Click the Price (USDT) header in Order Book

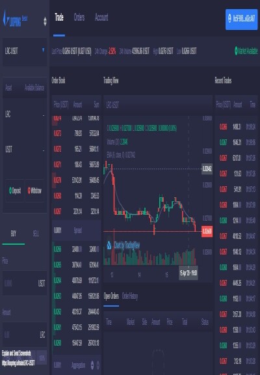(61, 105)
